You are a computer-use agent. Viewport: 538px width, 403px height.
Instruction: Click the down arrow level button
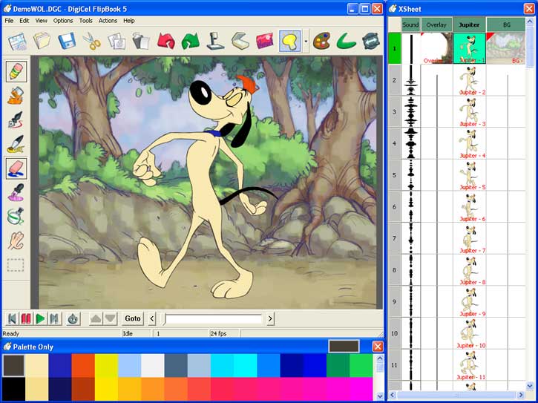pos(111,319)
